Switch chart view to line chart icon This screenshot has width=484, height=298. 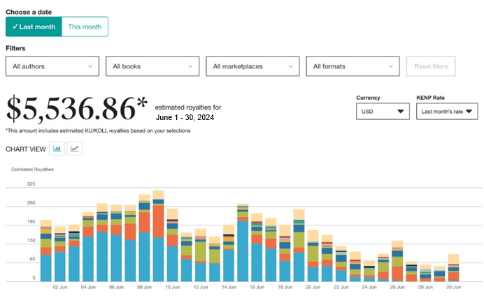[74, 148]
